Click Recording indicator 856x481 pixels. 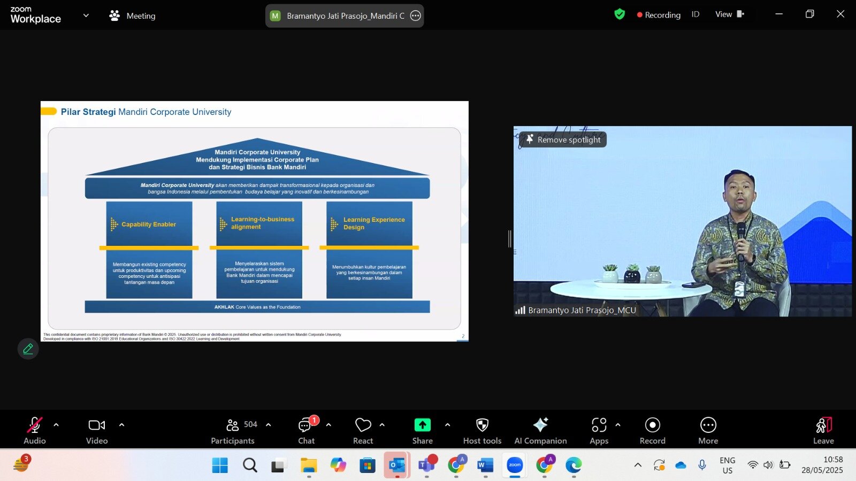coord(659,15)
